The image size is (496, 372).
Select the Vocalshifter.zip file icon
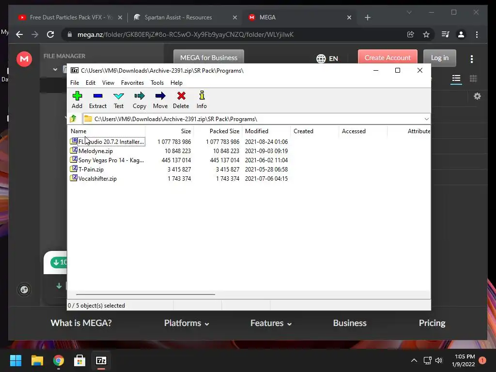(x=74, y=178)
